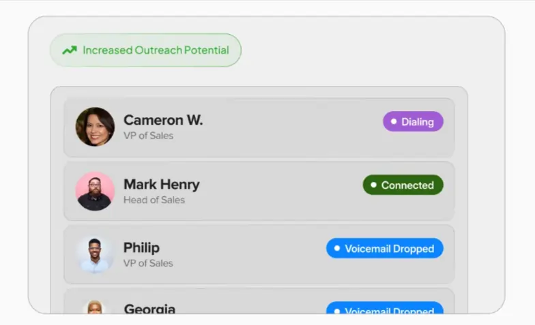The width and height of the screenshot is (535, 325).
Task: Click the white dot in Dialing badge
Action: (x=394, y=122)
